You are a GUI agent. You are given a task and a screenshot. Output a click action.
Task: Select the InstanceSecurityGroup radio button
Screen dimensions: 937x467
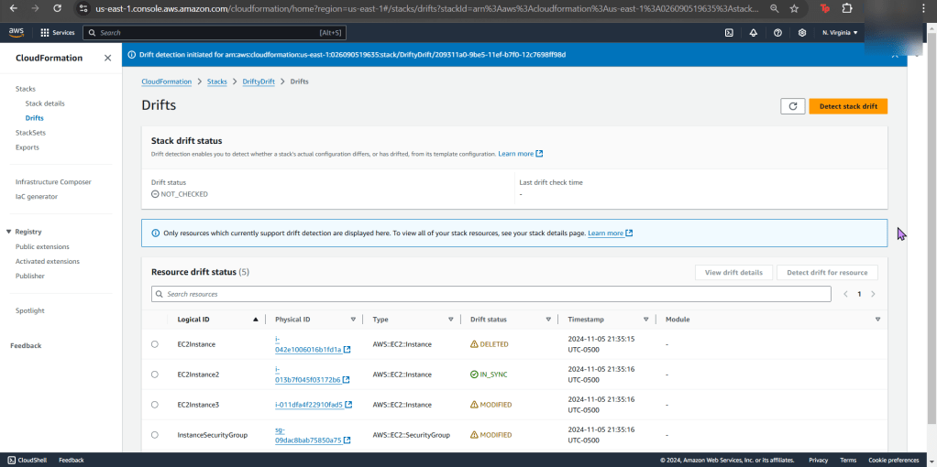pos(154,435)
